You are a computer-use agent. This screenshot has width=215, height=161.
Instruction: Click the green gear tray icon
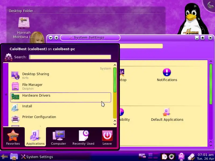[x=171, y=157]
